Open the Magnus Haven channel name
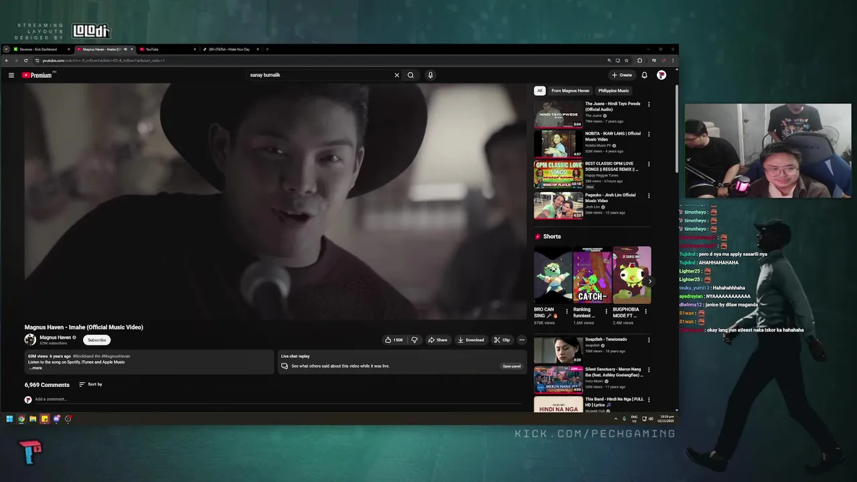This screenshot has width=857, height=482. click(x=55, y=337)
